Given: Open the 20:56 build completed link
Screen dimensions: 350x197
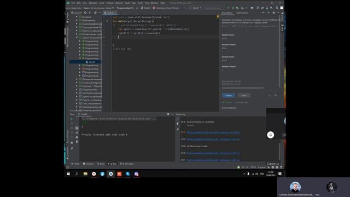Looking at the screenshot, I should pyautogui.click(x=214, y=132).
